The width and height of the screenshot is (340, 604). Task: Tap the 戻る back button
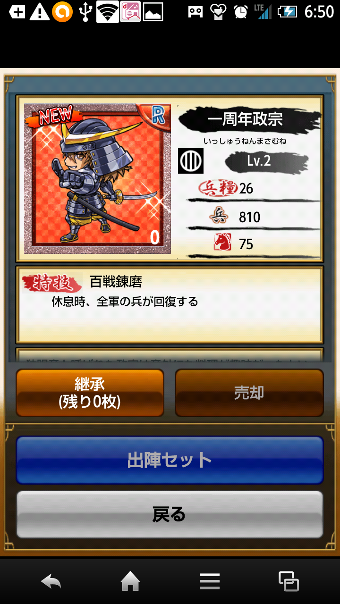(x=170, y=514)
